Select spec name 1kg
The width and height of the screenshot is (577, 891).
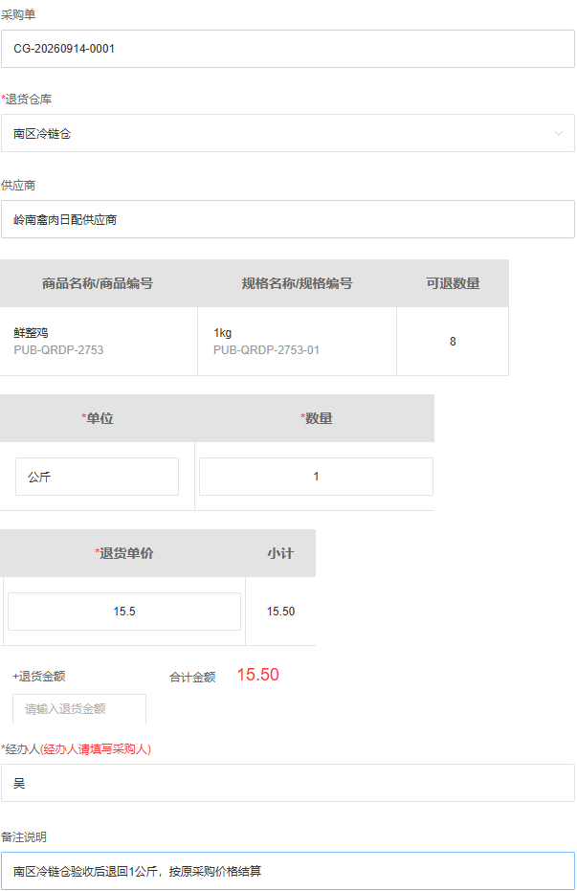[223, 333]
